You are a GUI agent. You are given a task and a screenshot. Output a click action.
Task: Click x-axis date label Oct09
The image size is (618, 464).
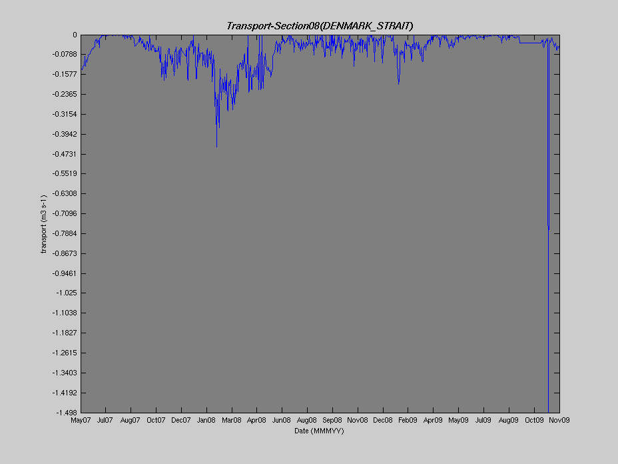[535, 420]
